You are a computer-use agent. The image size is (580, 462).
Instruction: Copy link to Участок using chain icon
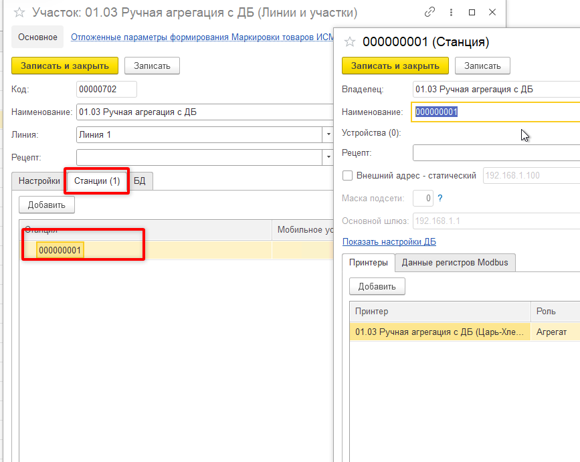tap(429, 12)
